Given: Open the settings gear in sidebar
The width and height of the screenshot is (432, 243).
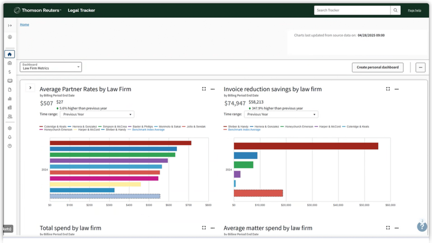Looking at the screenshot, I should [x=10, y=128].
